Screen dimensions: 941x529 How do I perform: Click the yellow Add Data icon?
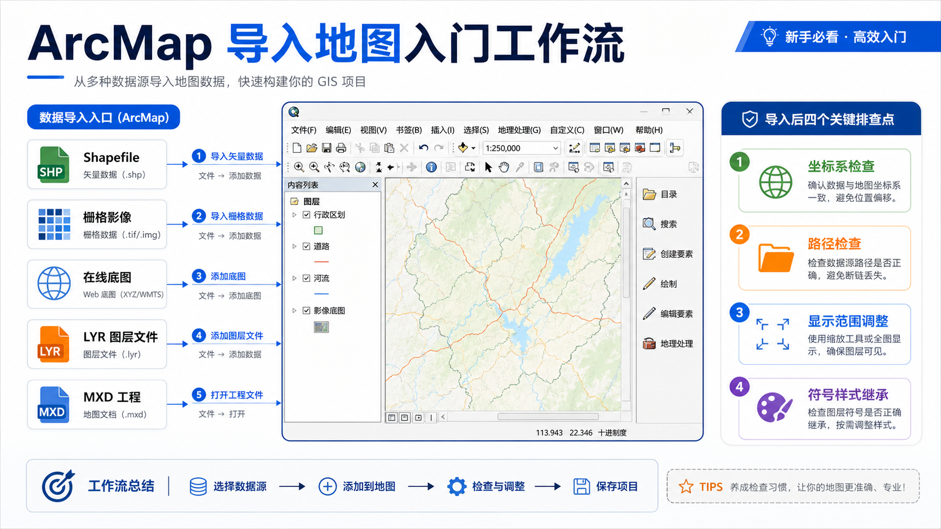tap(463, 148)
